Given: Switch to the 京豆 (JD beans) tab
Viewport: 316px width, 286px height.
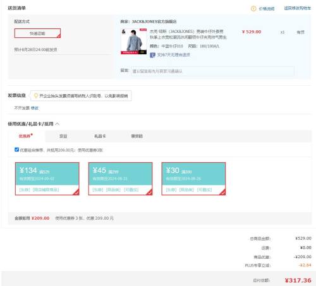Looking at the screenshot, I should (x=63, y=136).
